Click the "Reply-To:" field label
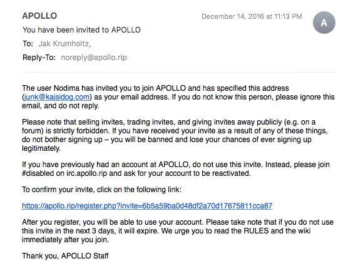This screenshot has width=353, height=271. 39,58
